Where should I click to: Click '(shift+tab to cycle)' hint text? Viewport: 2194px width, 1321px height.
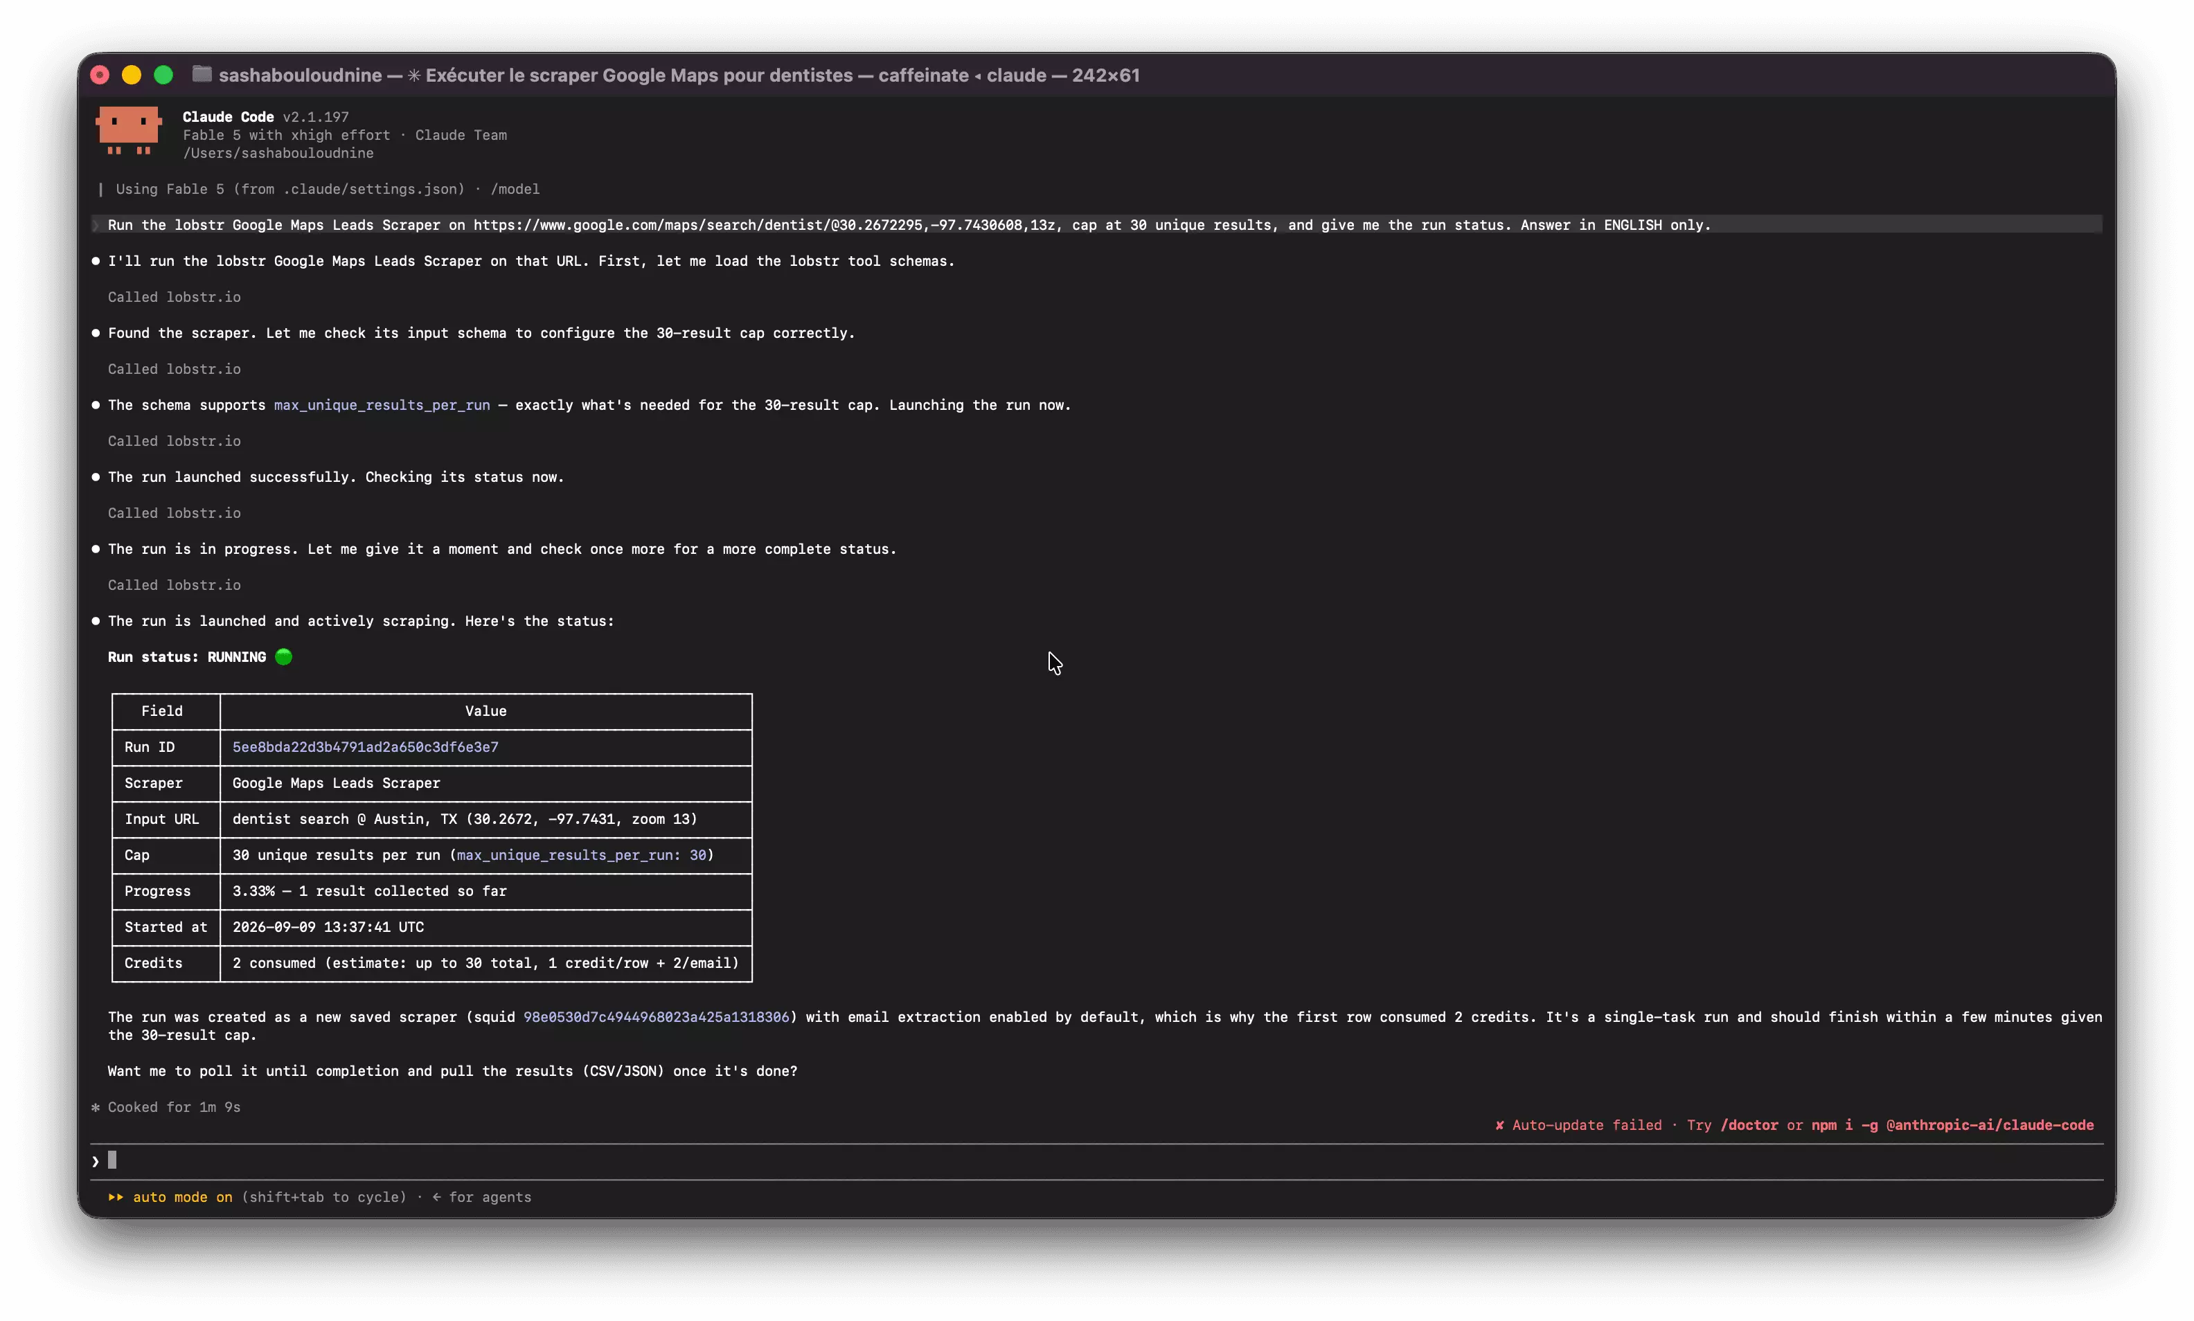[x=324, y=1197]
